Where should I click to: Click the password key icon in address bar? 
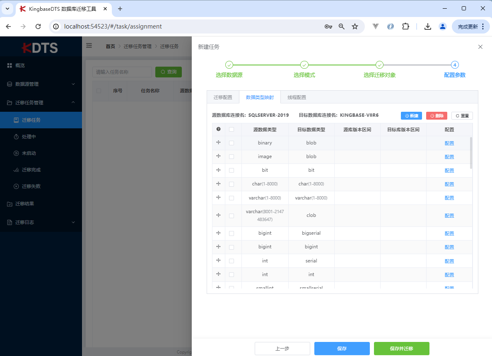(x=328, y=26)
